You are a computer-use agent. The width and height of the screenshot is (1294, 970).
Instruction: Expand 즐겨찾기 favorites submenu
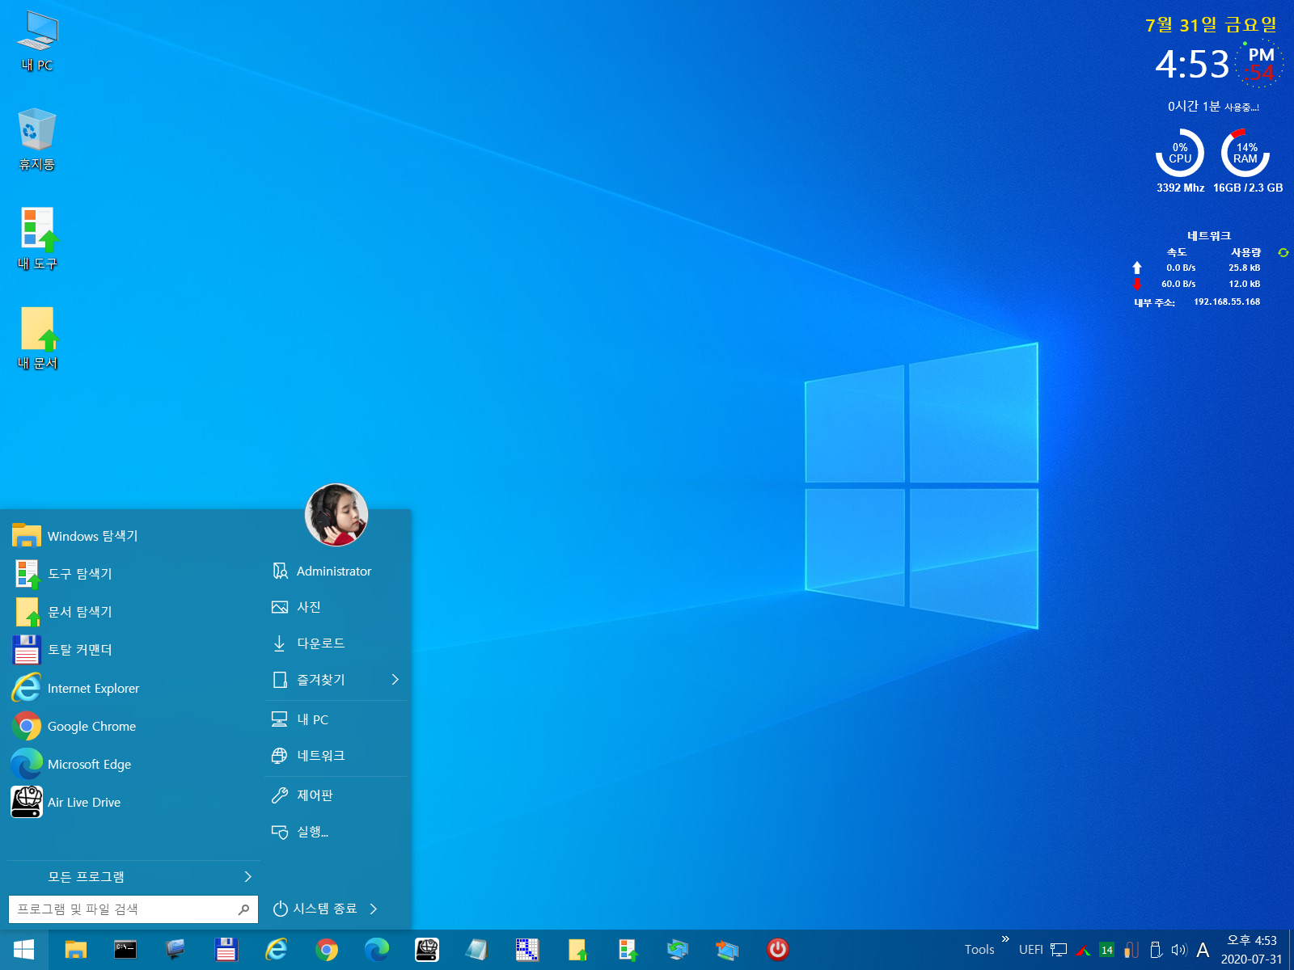coord(336,680)
